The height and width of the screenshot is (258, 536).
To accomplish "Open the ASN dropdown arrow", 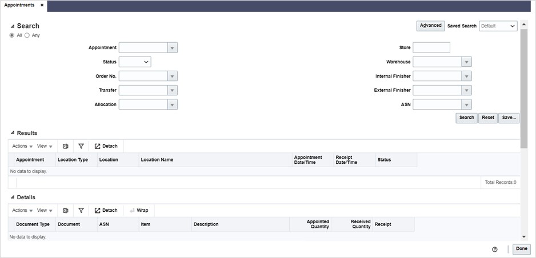I will (x=467, y=104).
